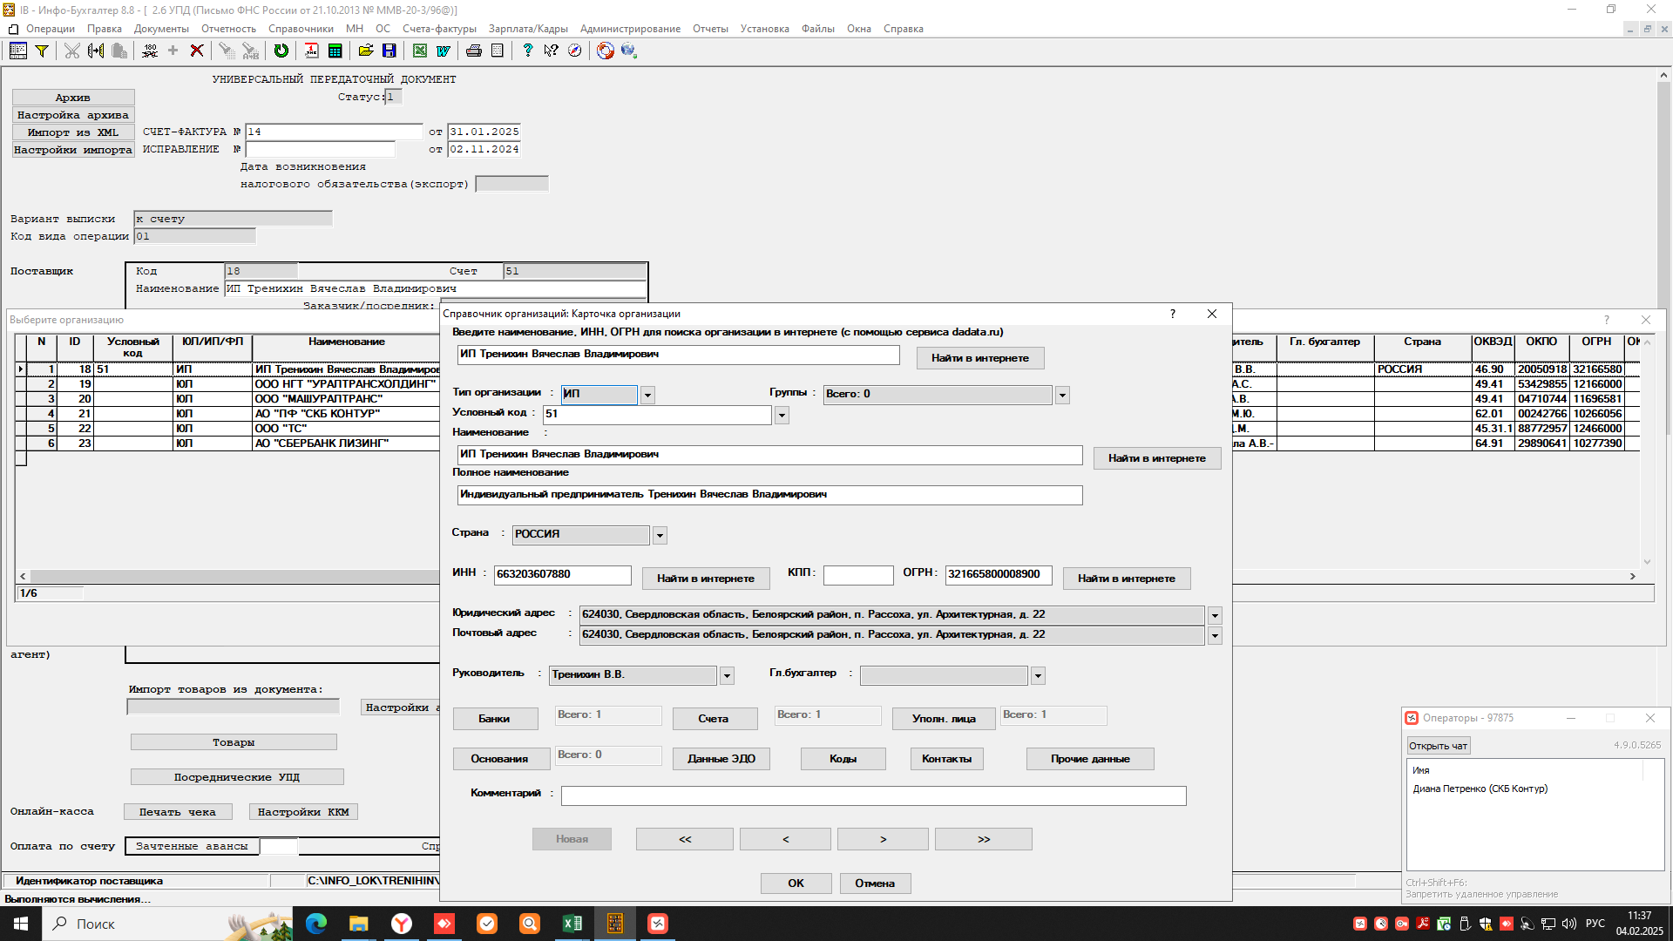Viewport: 1673px width, 941px height.
Task: Open the Зарплата/Кадры menu
Action: point(528,29)
